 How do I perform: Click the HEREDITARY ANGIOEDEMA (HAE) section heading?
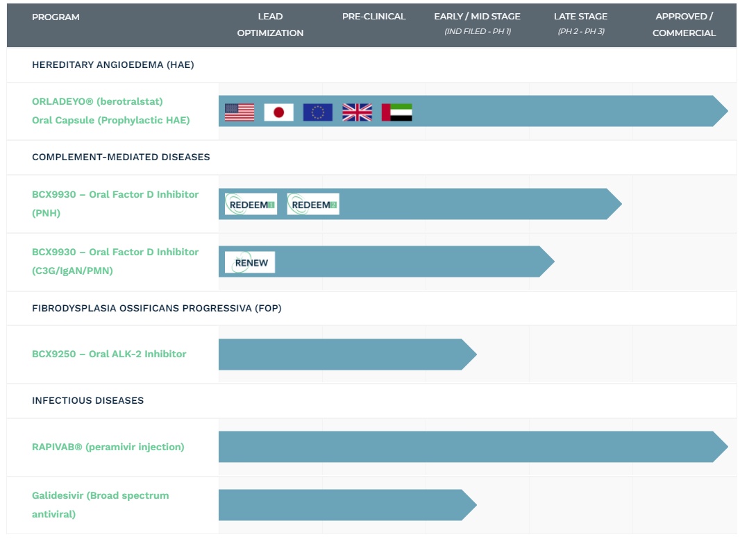click(x=112, y=65)
